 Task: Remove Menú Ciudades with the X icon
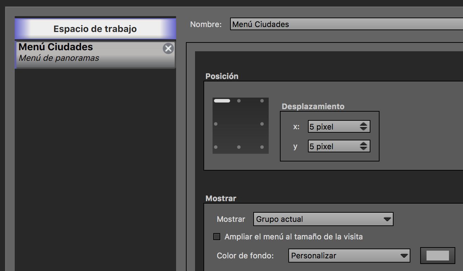pos(168,48)
